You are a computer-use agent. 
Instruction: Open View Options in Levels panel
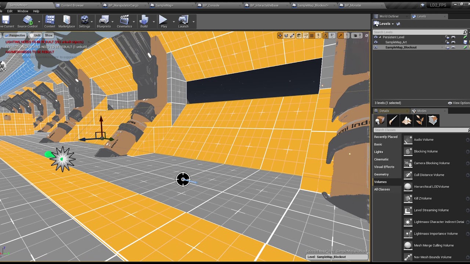[459, 103]
